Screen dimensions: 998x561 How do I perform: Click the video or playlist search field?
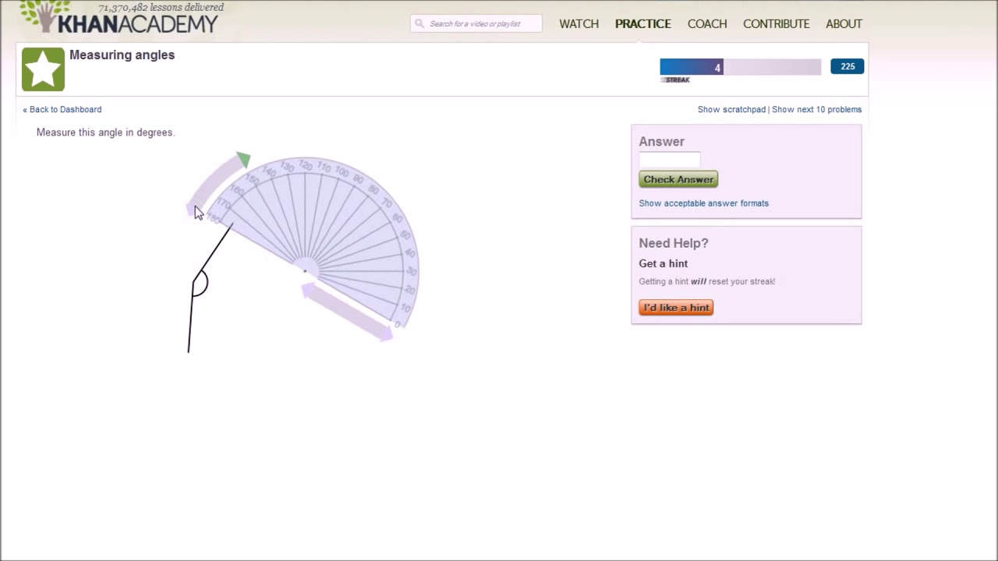pos(476,23)
